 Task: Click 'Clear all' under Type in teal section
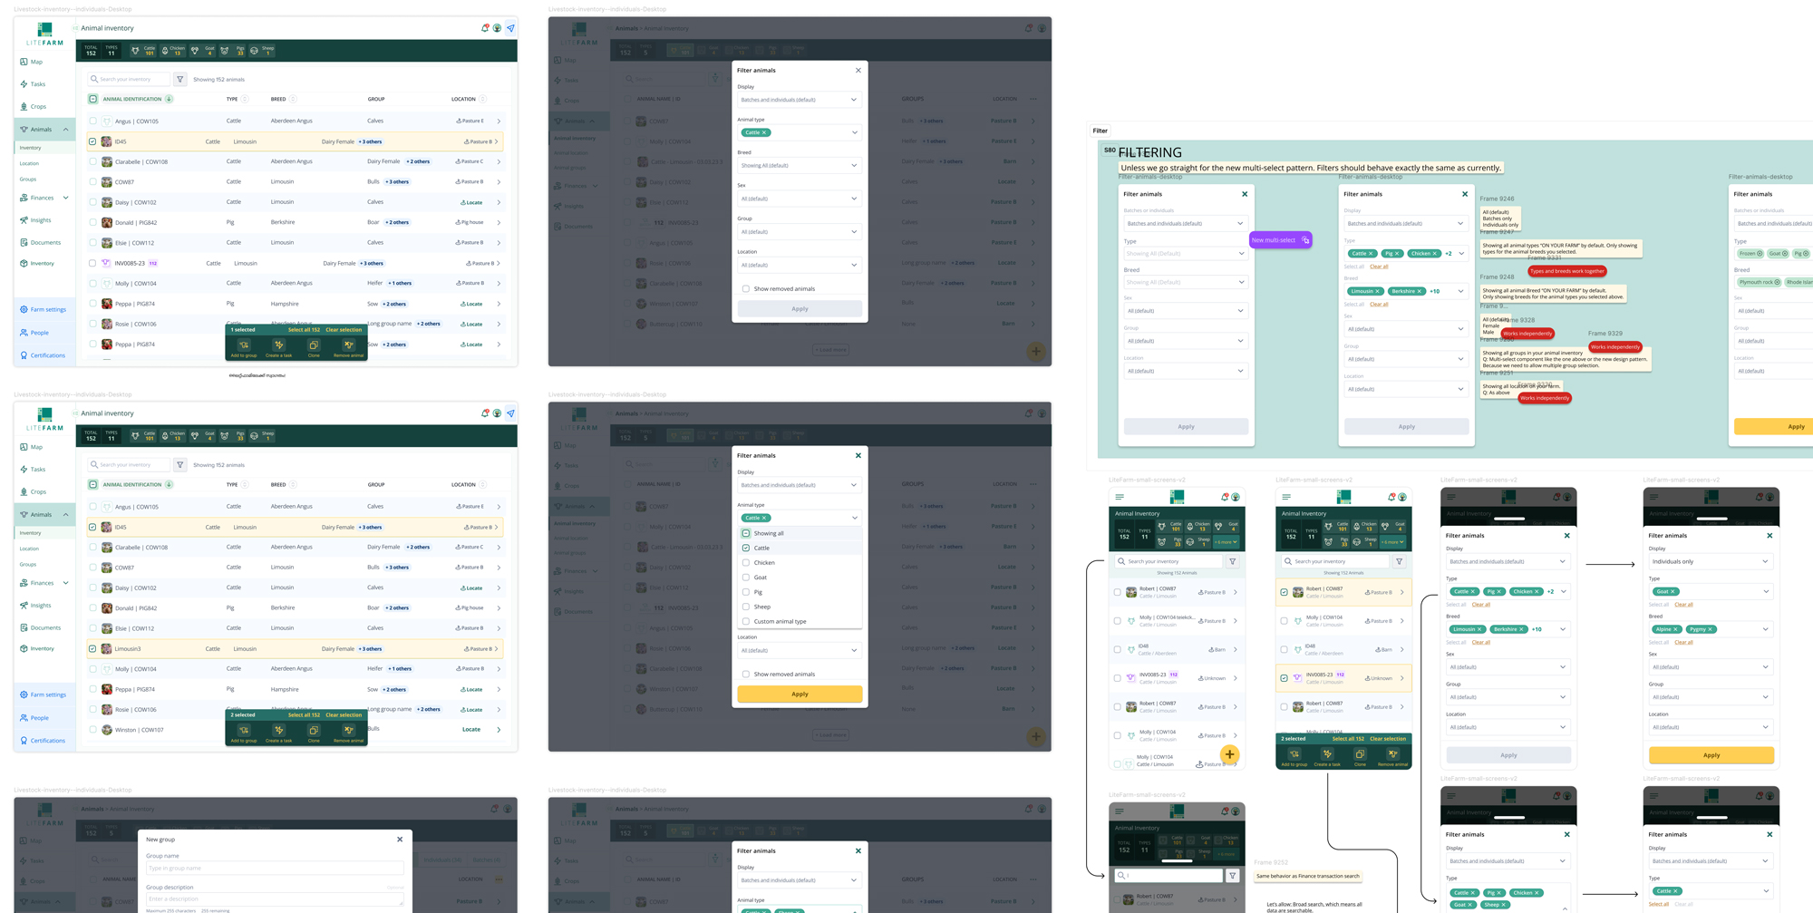(x=1379, y=267)
